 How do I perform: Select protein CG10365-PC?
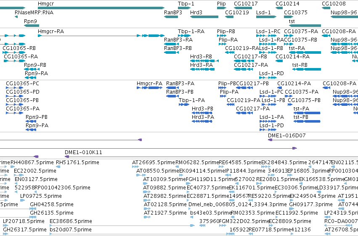(14, 88)
